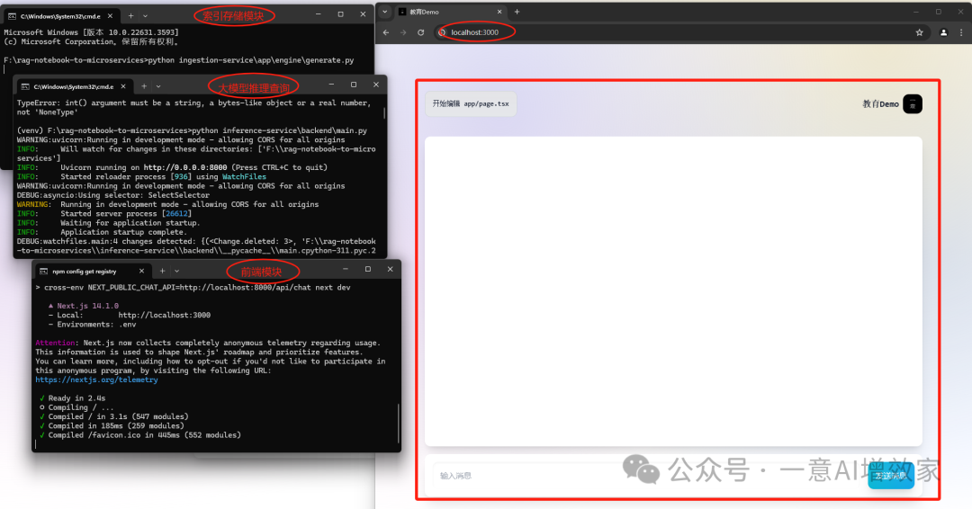Close the 教育Demo browser tab

pos(499,12)
